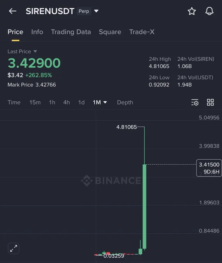Open price alert bell icon
Viewport: 222px width, 263px height.
pos(209,11)
